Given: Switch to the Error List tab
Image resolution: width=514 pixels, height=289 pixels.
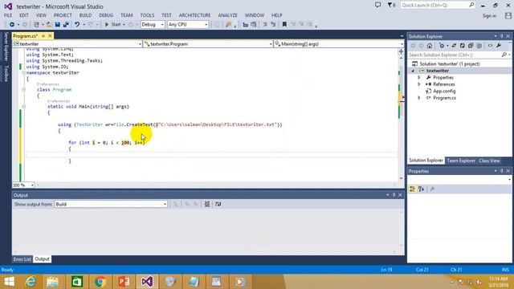Looking at the screenshot, I should click(22, 259).
